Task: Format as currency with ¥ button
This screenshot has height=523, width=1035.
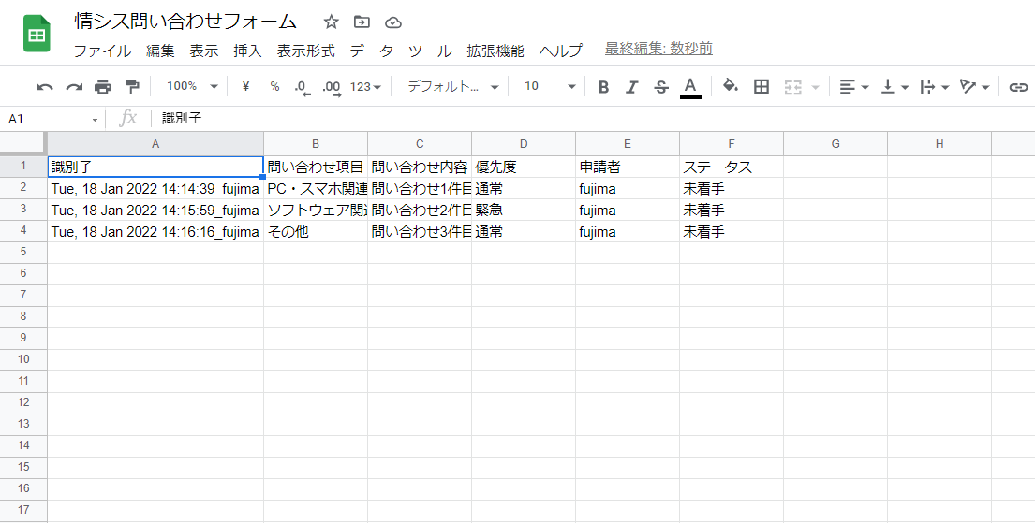Action: 245,86
